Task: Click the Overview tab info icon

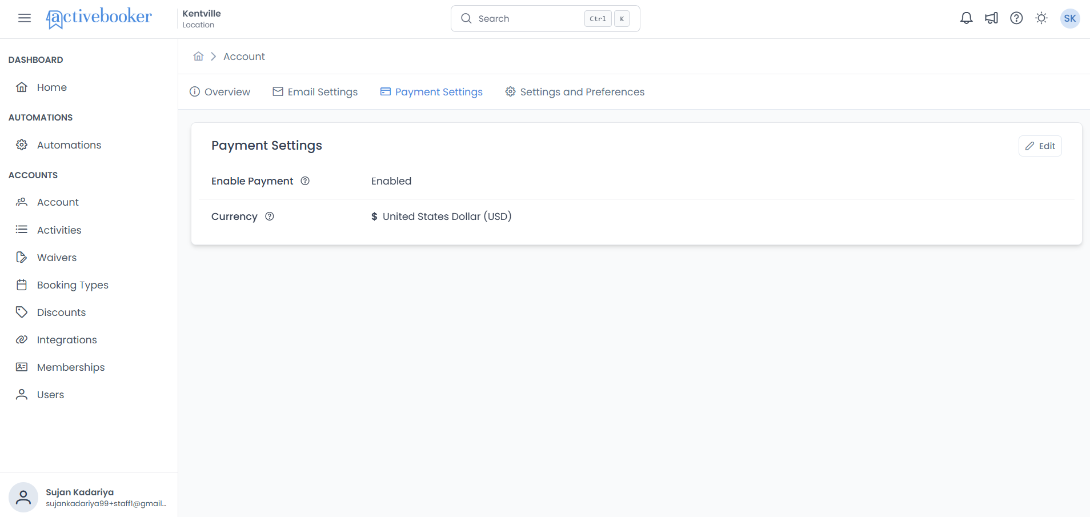Action: click(195, 91)
